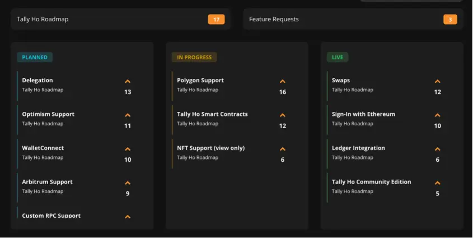Upvote Ledger Integration item

pos(437,149)
